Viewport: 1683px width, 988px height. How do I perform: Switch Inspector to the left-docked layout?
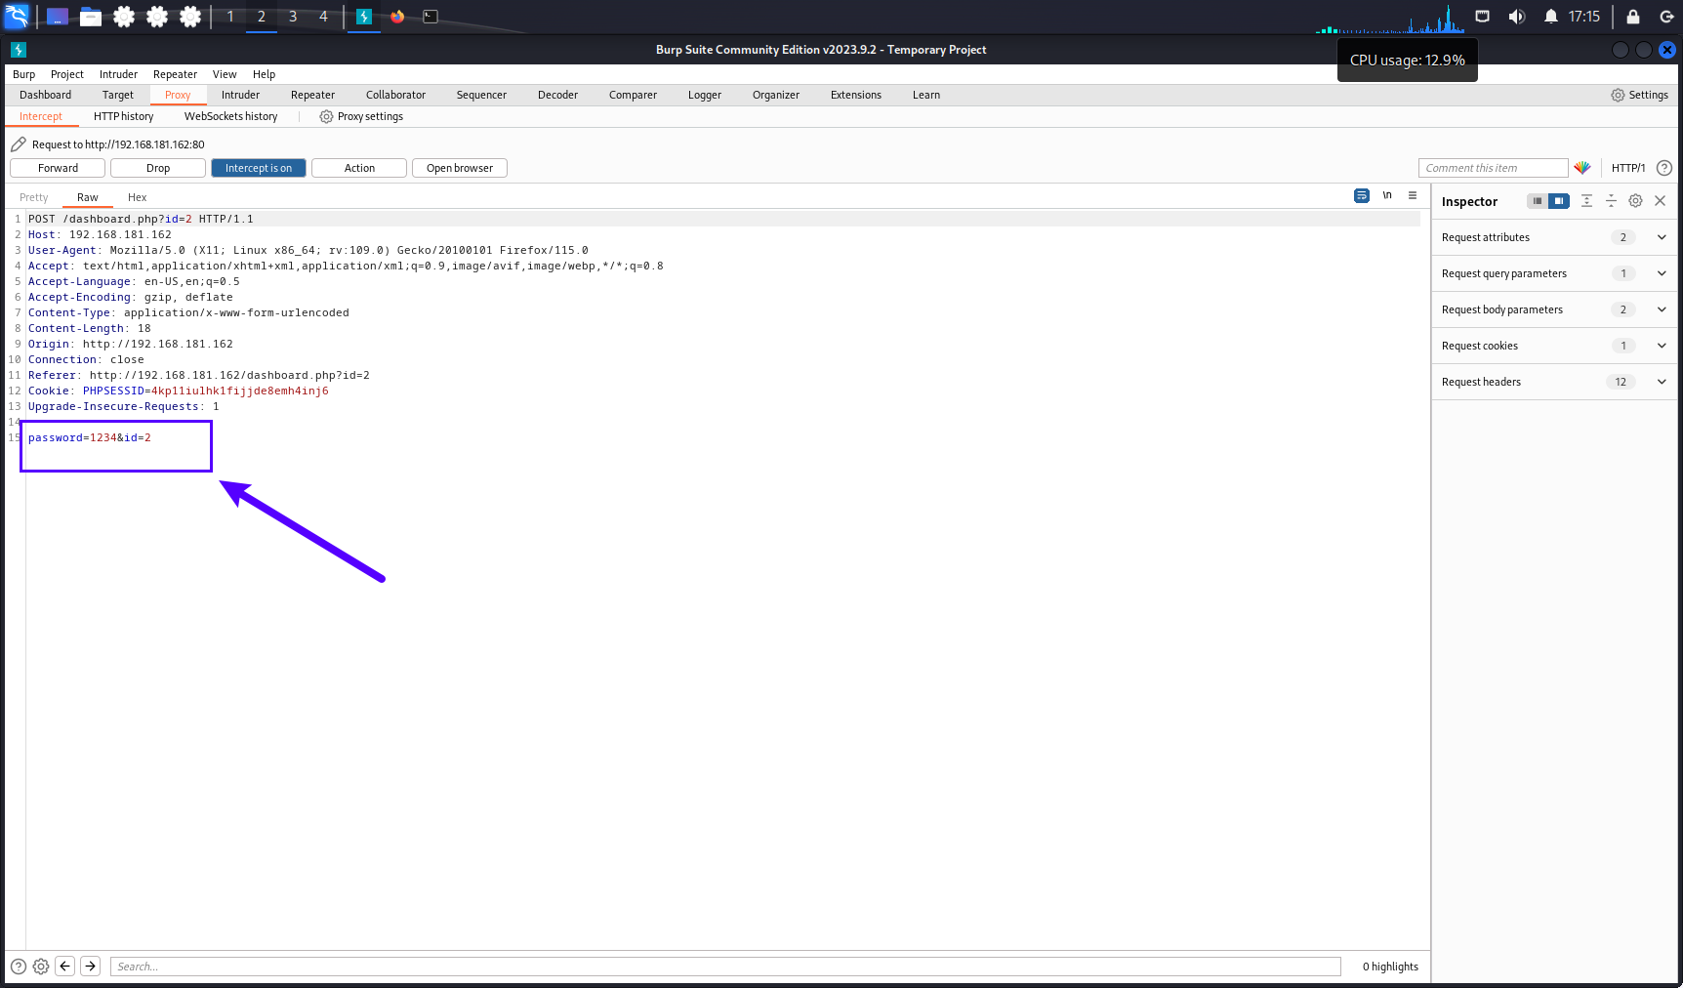click(x=1538, y=201)
